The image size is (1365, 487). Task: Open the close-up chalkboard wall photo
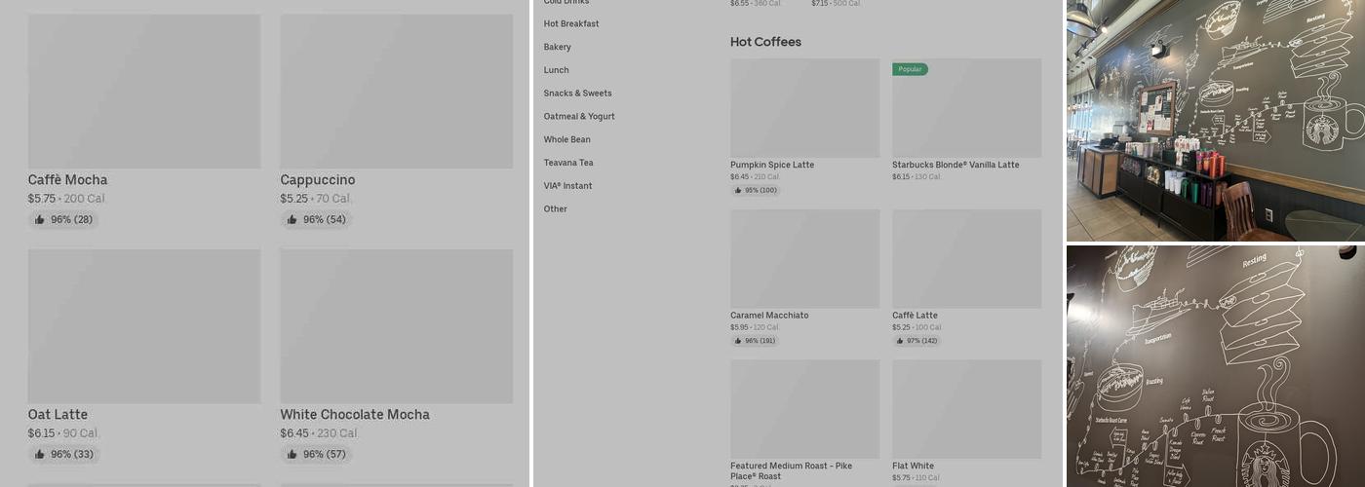(x=1216, y=366)
